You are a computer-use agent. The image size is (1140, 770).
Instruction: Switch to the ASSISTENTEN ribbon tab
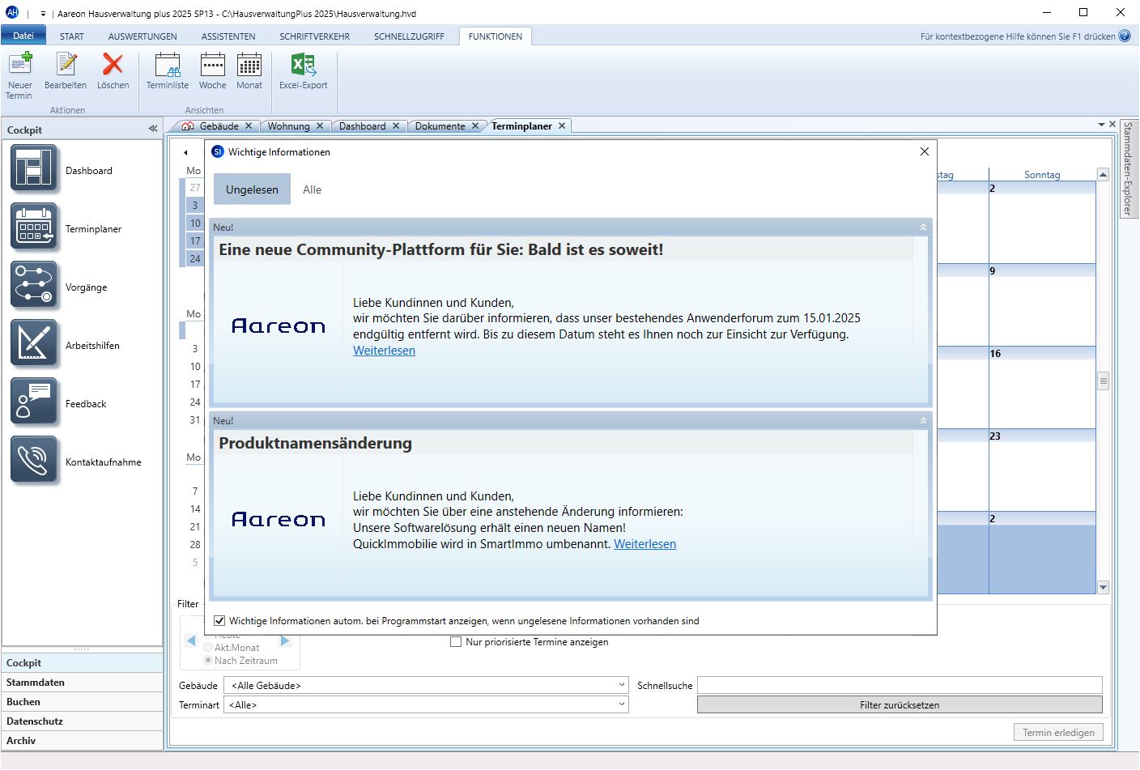[x=228, y=36]
